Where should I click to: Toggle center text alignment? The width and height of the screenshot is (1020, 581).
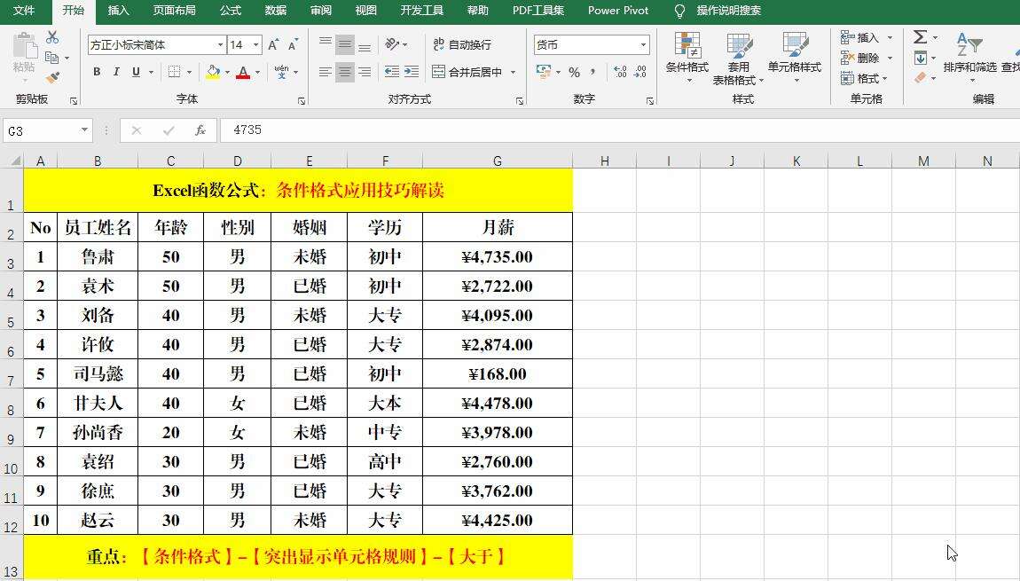pos(345,72)
